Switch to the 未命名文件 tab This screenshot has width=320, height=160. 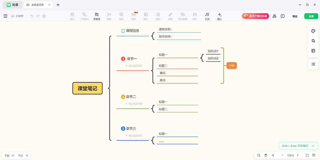point(37,5)
